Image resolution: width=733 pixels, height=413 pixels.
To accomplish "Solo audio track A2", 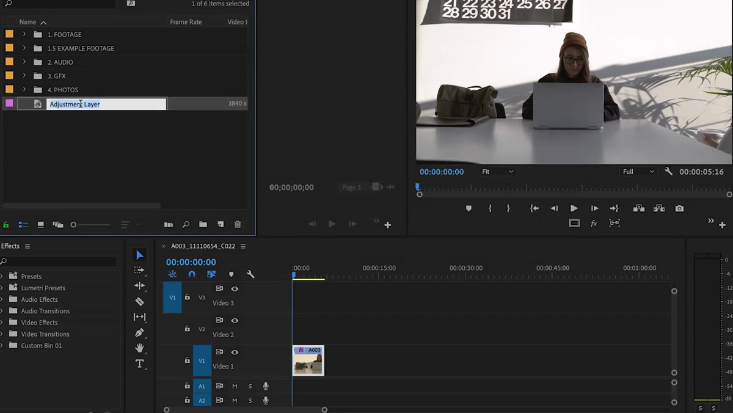I will click(250, 401).
